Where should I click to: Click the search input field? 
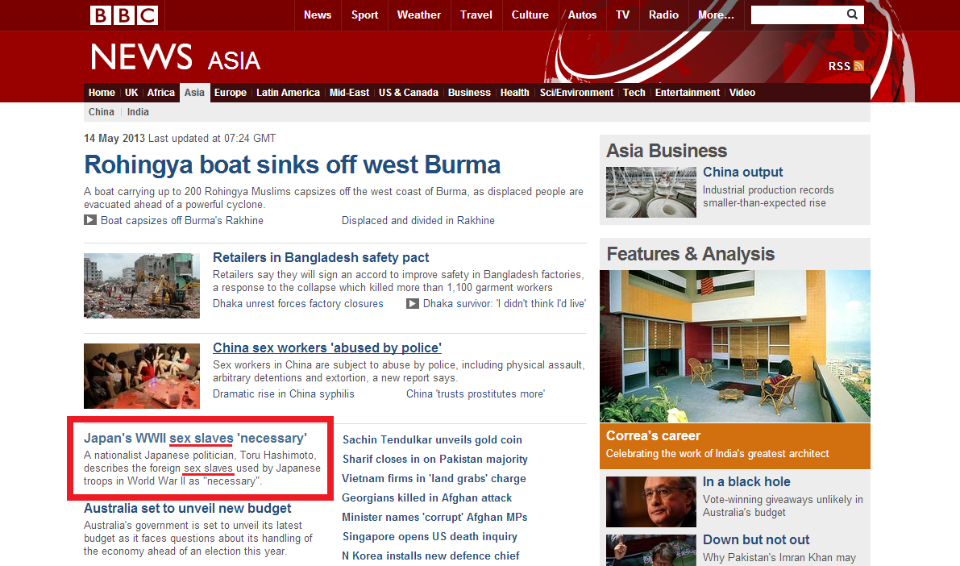(798, 15)
